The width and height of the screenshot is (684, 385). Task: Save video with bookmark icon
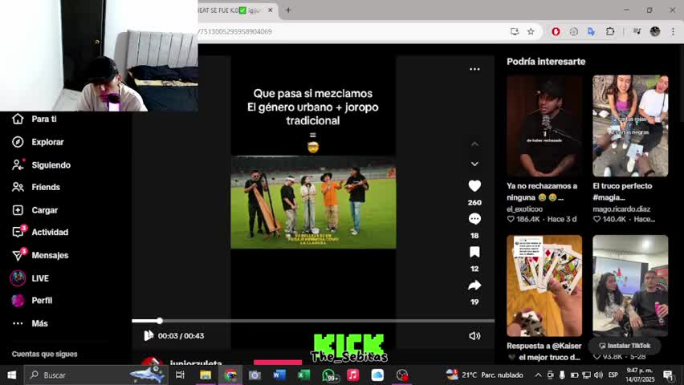coord(474,252)
